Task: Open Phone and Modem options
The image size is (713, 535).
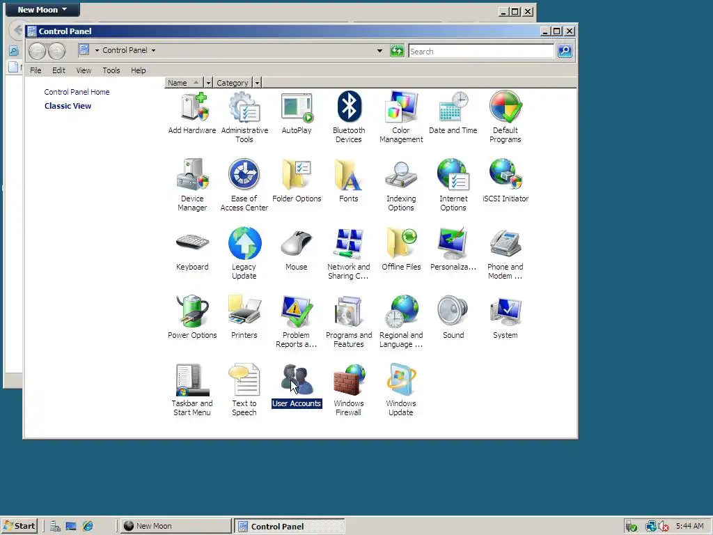Action: click(x=506, y=254)
